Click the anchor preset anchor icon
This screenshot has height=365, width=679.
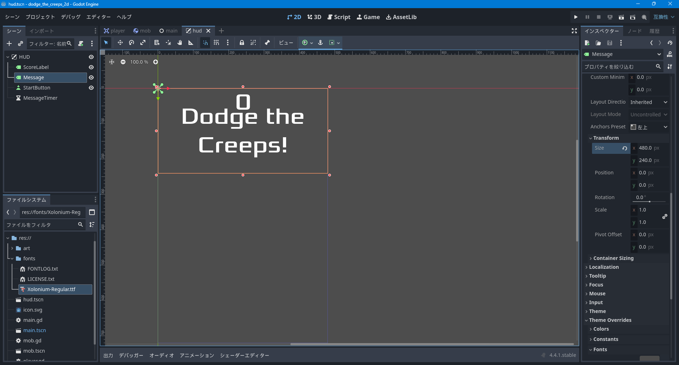point(320,43)
